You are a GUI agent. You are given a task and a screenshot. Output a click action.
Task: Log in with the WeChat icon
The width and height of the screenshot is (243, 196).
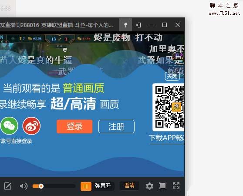pyautogui.click(x=9, y=125)
